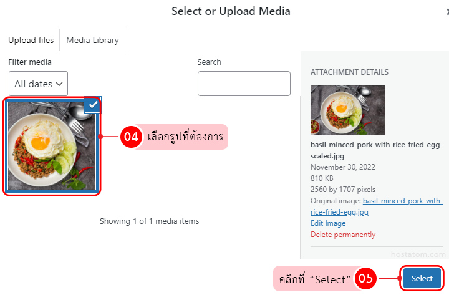Screen dimensions: 449x295
Task: Click the Filter media label
Action: [x=30, y=62]
